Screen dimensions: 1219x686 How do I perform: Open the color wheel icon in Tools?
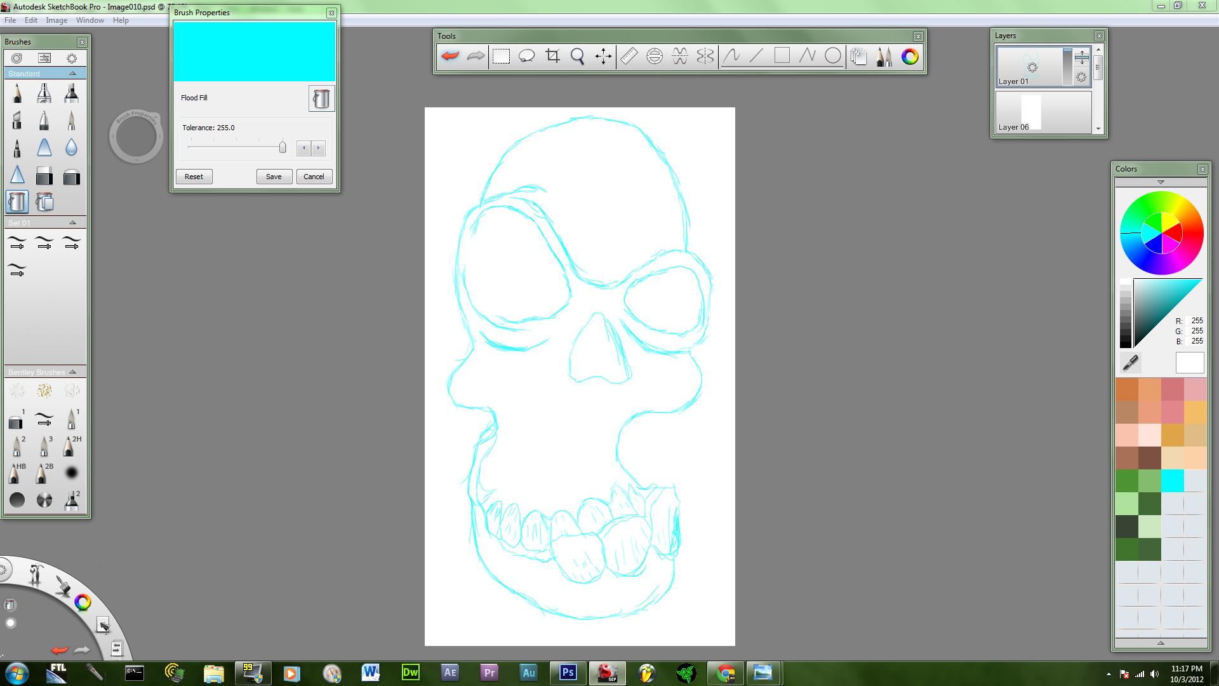pos(910,57)
